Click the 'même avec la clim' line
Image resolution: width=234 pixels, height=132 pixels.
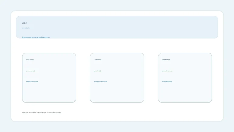click(32, 82)
